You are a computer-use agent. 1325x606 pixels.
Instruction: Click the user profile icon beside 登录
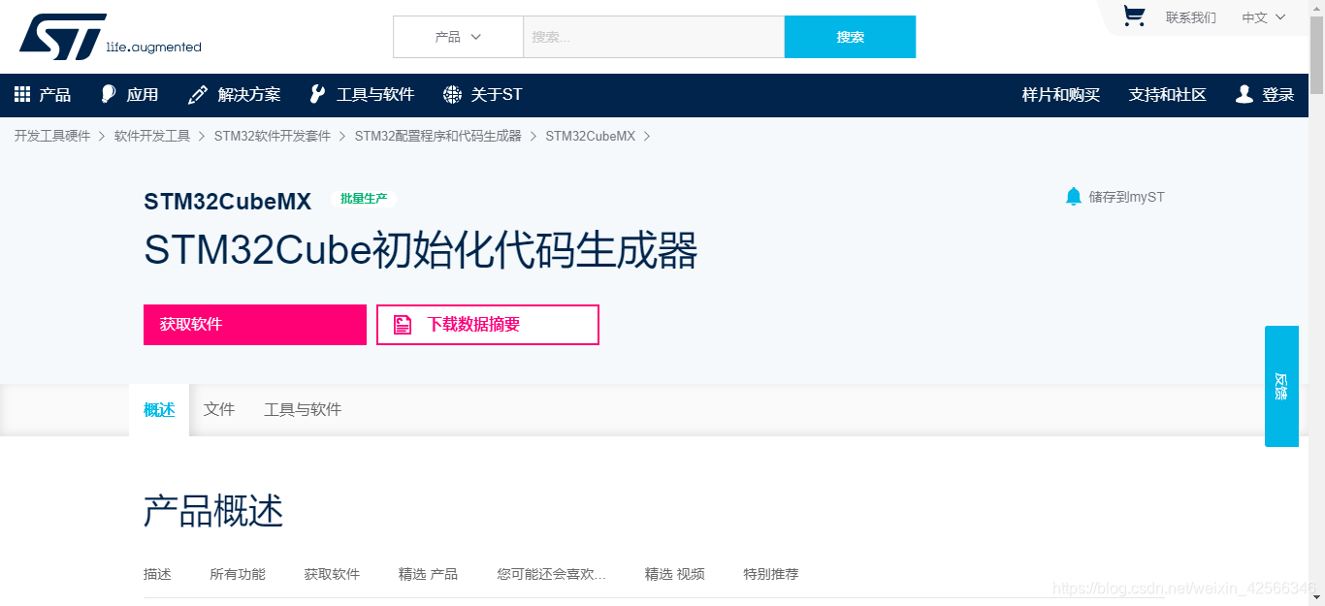(x=1244, y=94)
